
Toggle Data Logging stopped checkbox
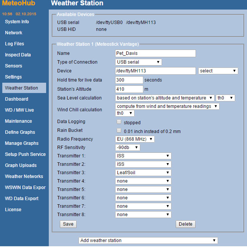119,122
